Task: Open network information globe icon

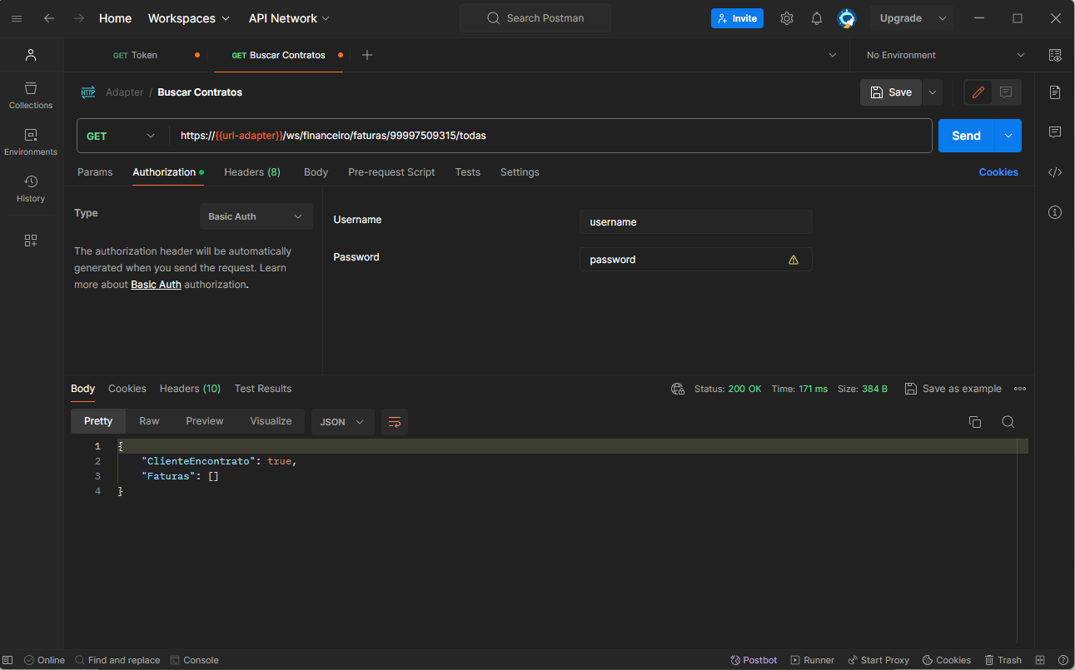Action: coord(678,389)
